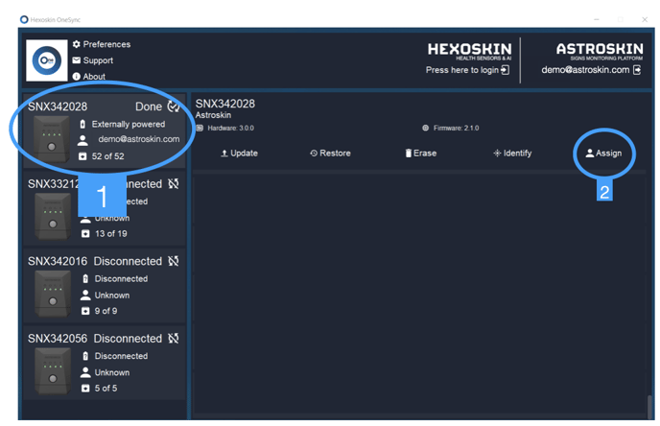The height and width of the screenshot is (426, 660).
Task: Click the 5 of 5 records text
Action: click(x=106, y=389)
